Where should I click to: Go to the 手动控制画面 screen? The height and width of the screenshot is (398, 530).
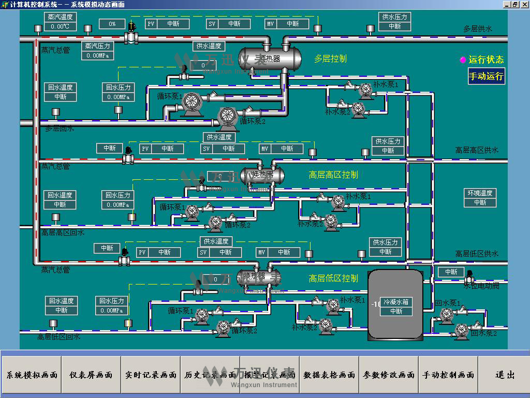pyautogui.click(x=448, y=375)
